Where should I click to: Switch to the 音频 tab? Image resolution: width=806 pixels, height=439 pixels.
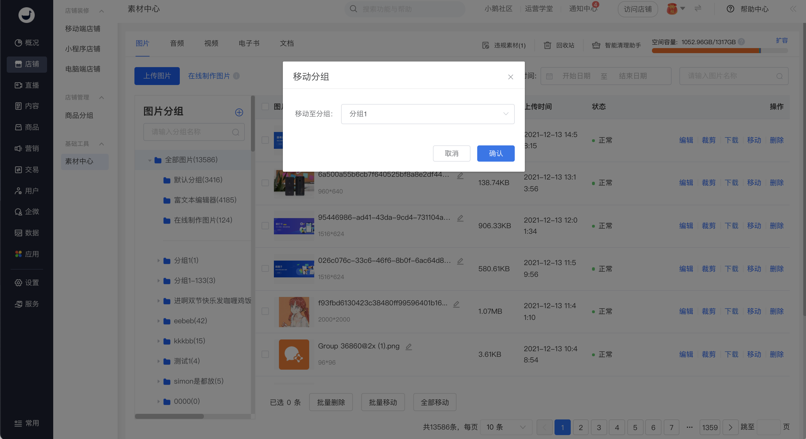177,43
